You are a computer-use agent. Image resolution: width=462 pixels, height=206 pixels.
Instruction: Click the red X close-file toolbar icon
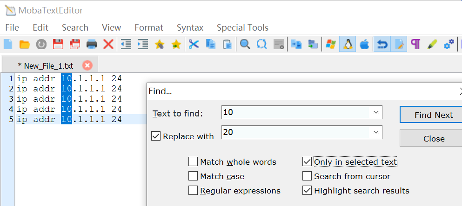[x=108, y=45]
